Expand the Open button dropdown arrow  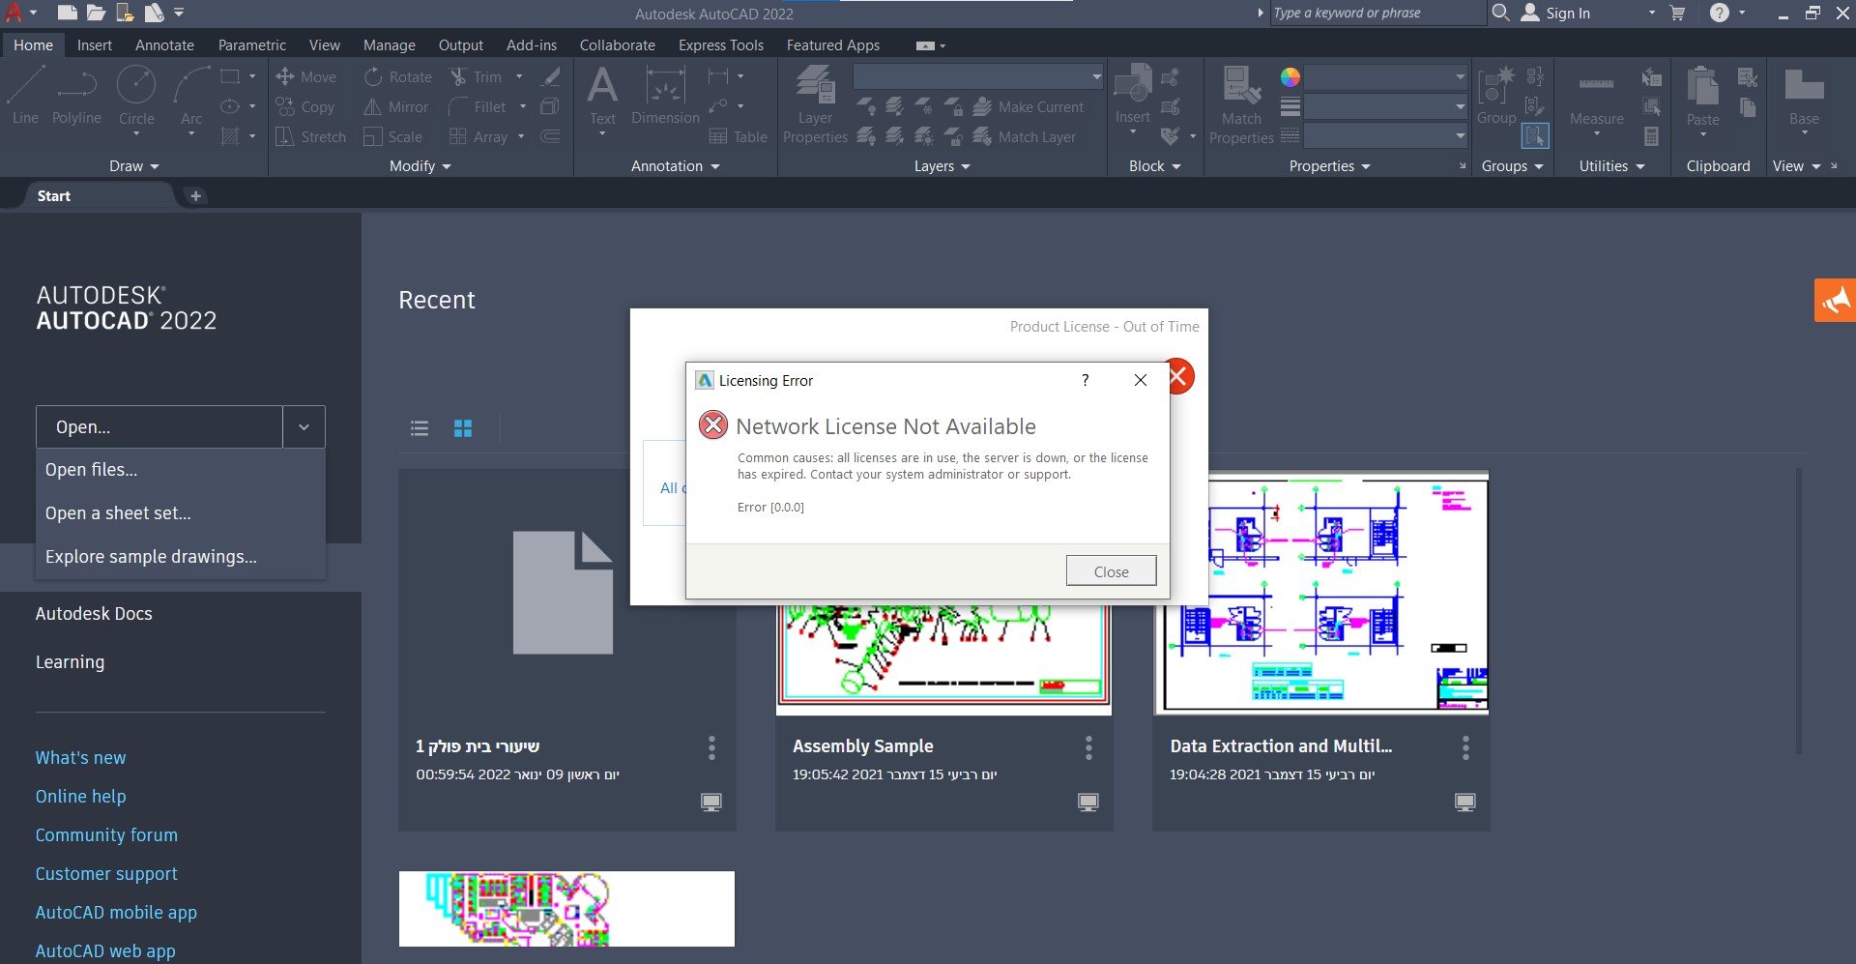304,427
